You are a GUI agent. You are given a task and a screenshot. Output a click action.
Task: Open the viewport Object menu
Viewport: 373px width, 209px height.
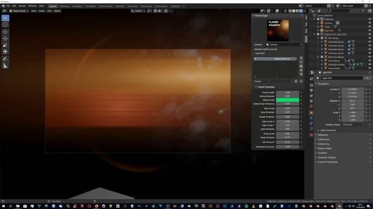click(x=57, y=11)
